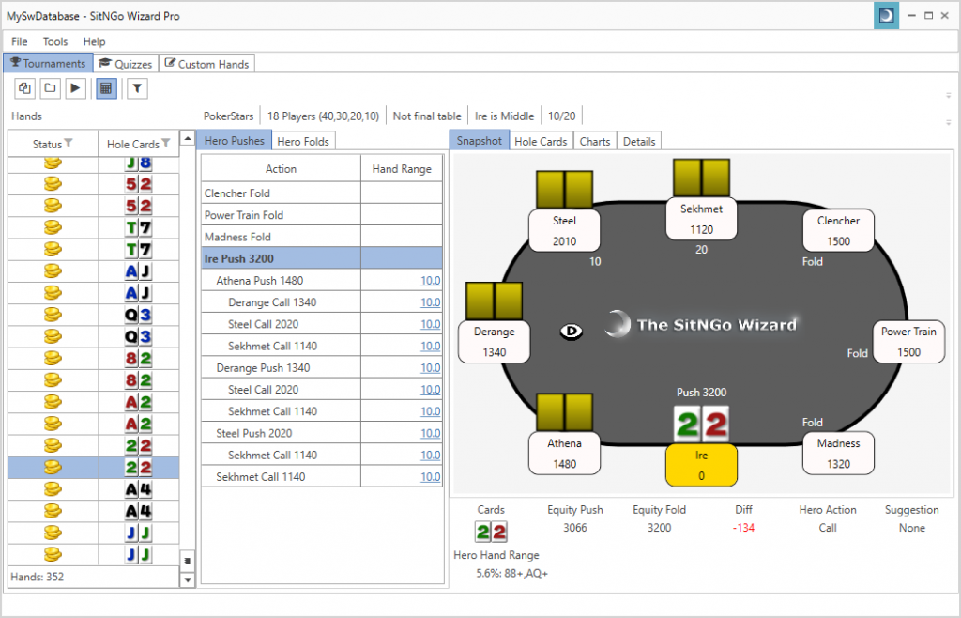961x618 pixels.
Task: Click the dealer button on the poker table
Action: pyautogui.click(x=572, y=332)
